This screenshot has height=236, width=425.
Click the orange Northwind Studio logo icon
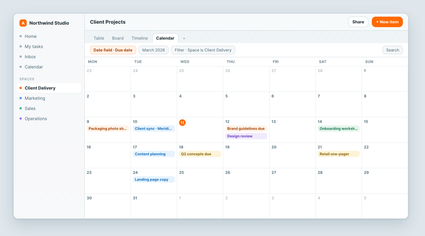click(x=23, y=23)
